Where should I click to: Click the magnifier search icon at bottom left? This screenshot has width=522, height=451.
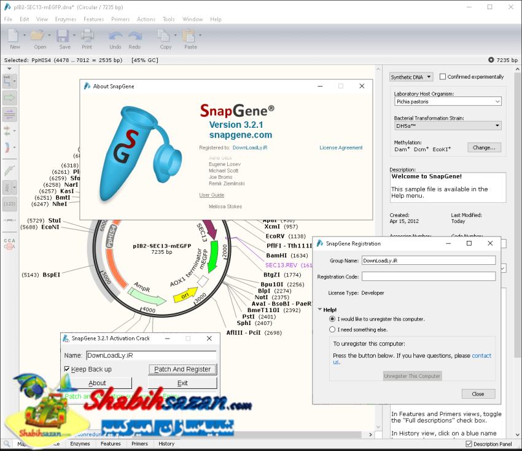coord(7,444)
